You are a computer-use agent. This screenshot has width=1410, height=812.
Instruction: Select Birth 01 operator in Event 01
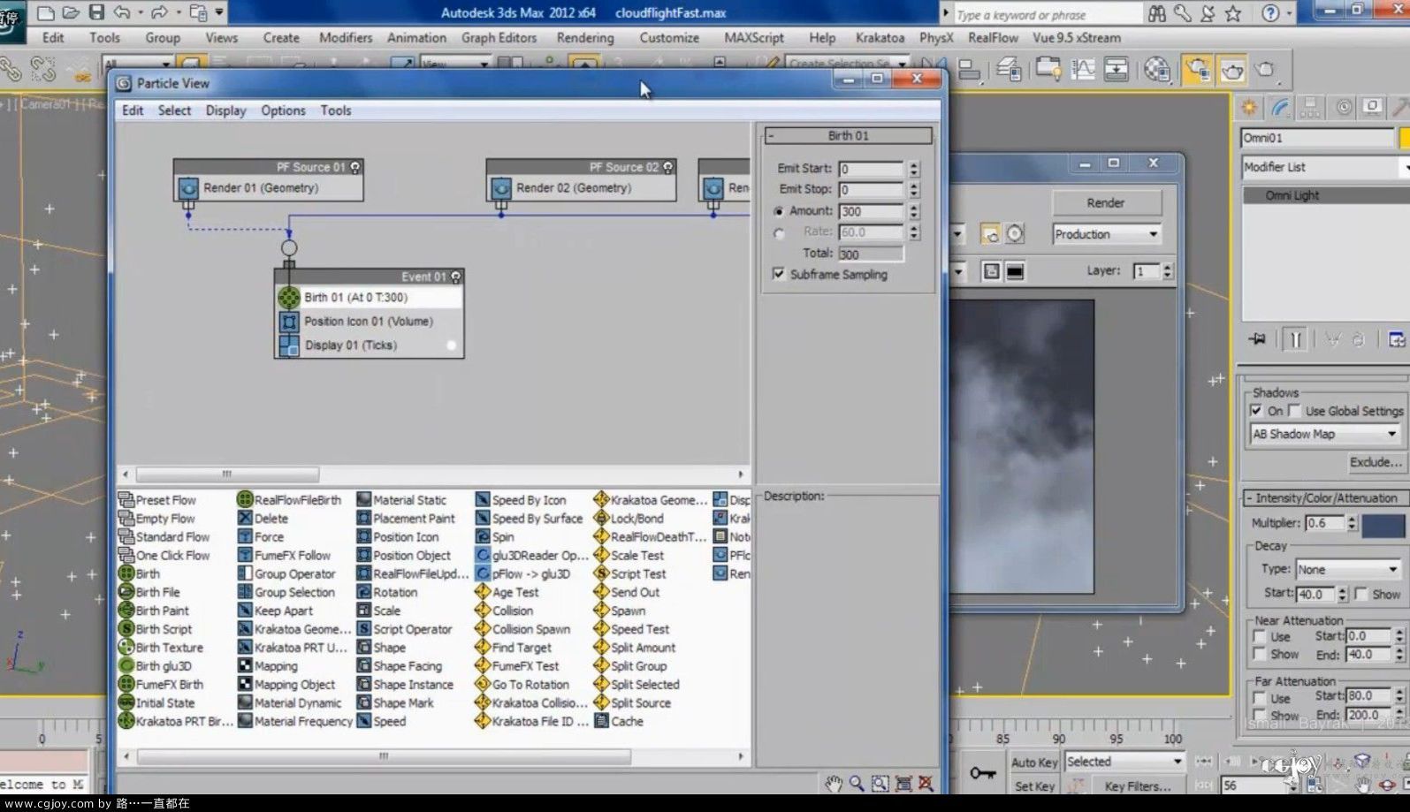[370, 298]
